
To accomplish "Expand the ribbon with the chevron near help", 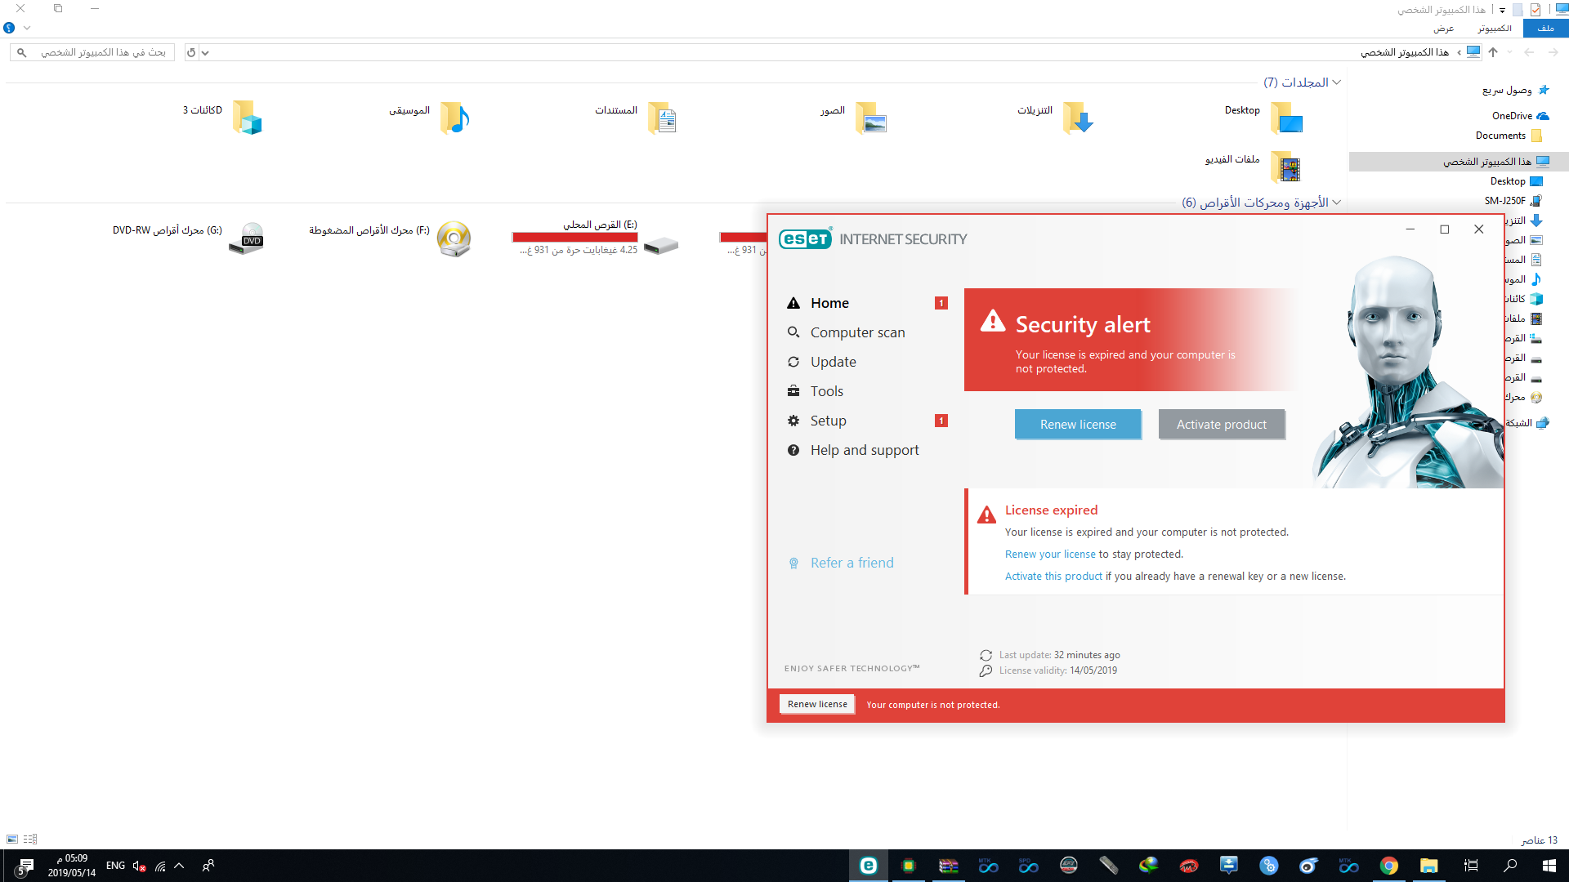I will 27,28.
